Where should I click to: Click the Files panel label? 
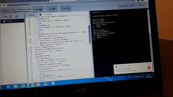6,17
